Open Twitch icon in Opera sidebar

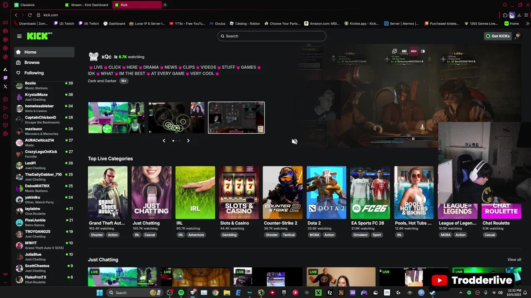pyautogui.click(x=5, y=78)
